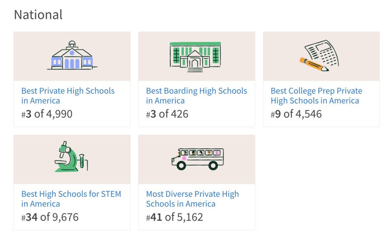Image resolution: width=386 pixels, height=239 pixels.
Task: Click the green microscope icon
Action: click(x=71, y=157)
